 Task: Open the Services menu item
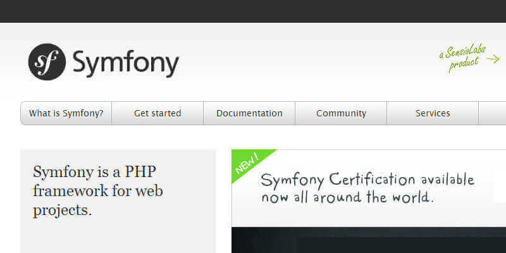pos(433,113)
